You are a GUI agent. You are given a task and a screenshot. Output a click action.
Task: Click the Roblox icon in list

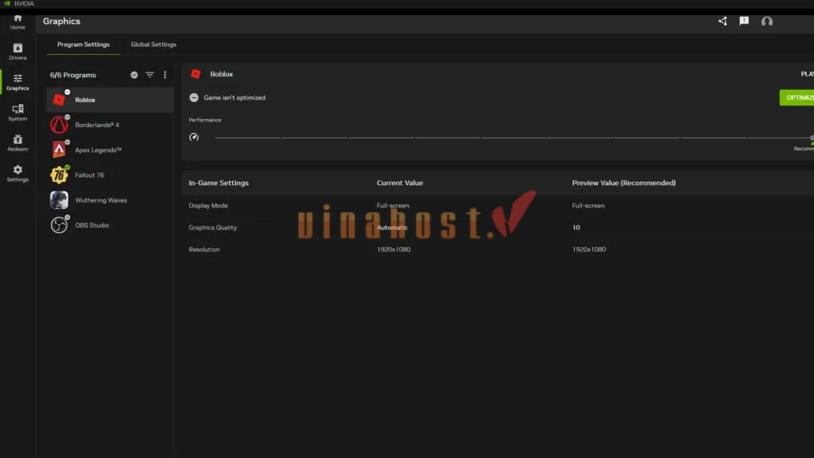59,99
